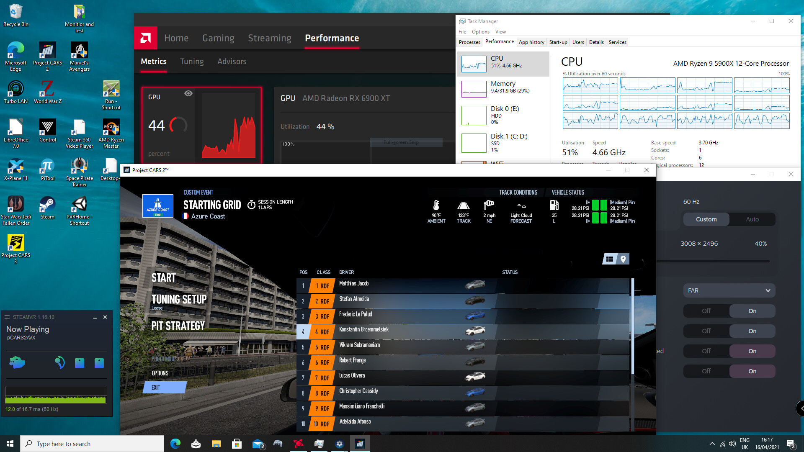Select Disk 1 (C: D:) in Task Manager sidebar

pos(504,143)
